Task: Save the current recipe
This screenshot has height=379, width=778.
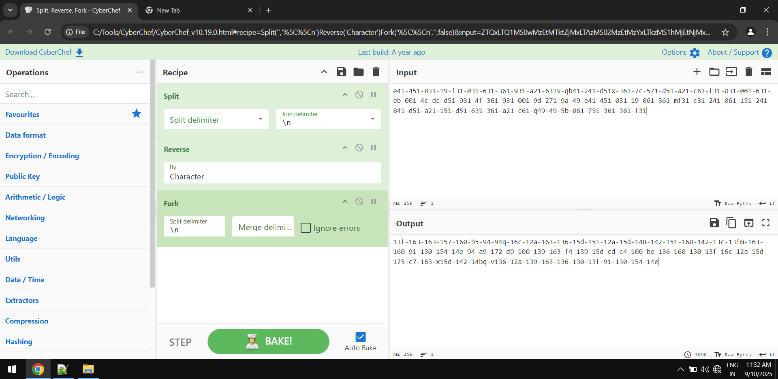Action: tap(342, 72)
